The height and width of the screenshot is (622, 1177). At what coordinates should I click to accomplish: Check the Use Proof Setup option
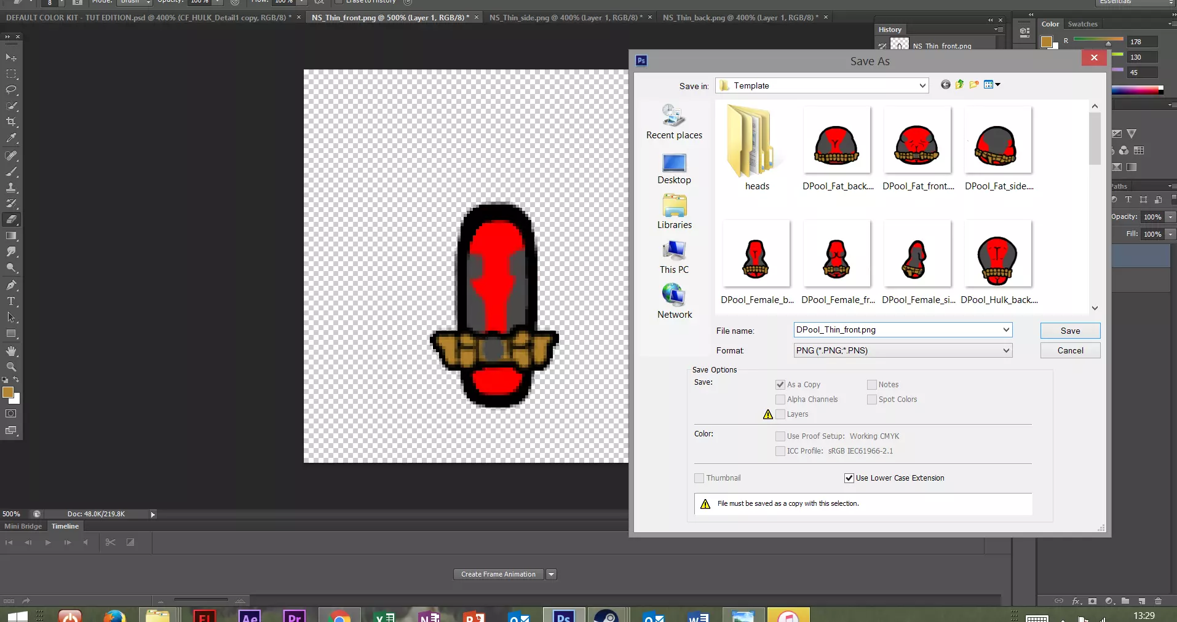pos(780,436)
